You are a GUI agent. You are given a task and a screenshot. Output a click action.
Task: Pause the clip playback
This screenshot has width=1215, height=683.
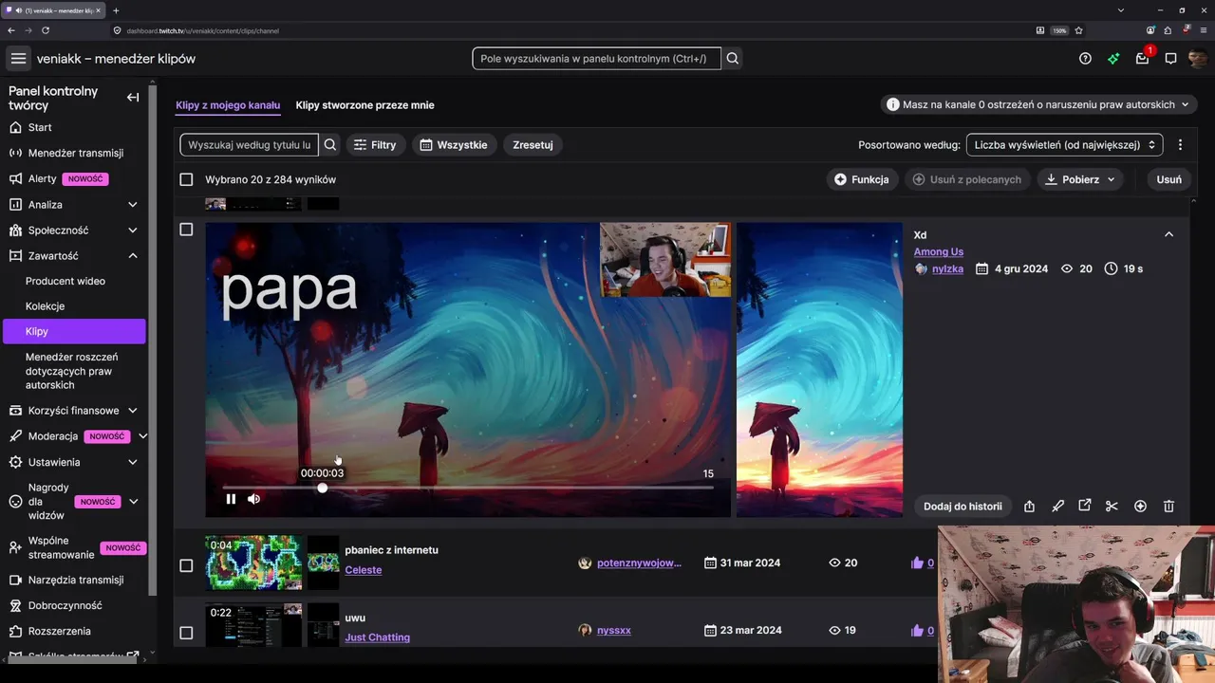click(x=231, y=499)
